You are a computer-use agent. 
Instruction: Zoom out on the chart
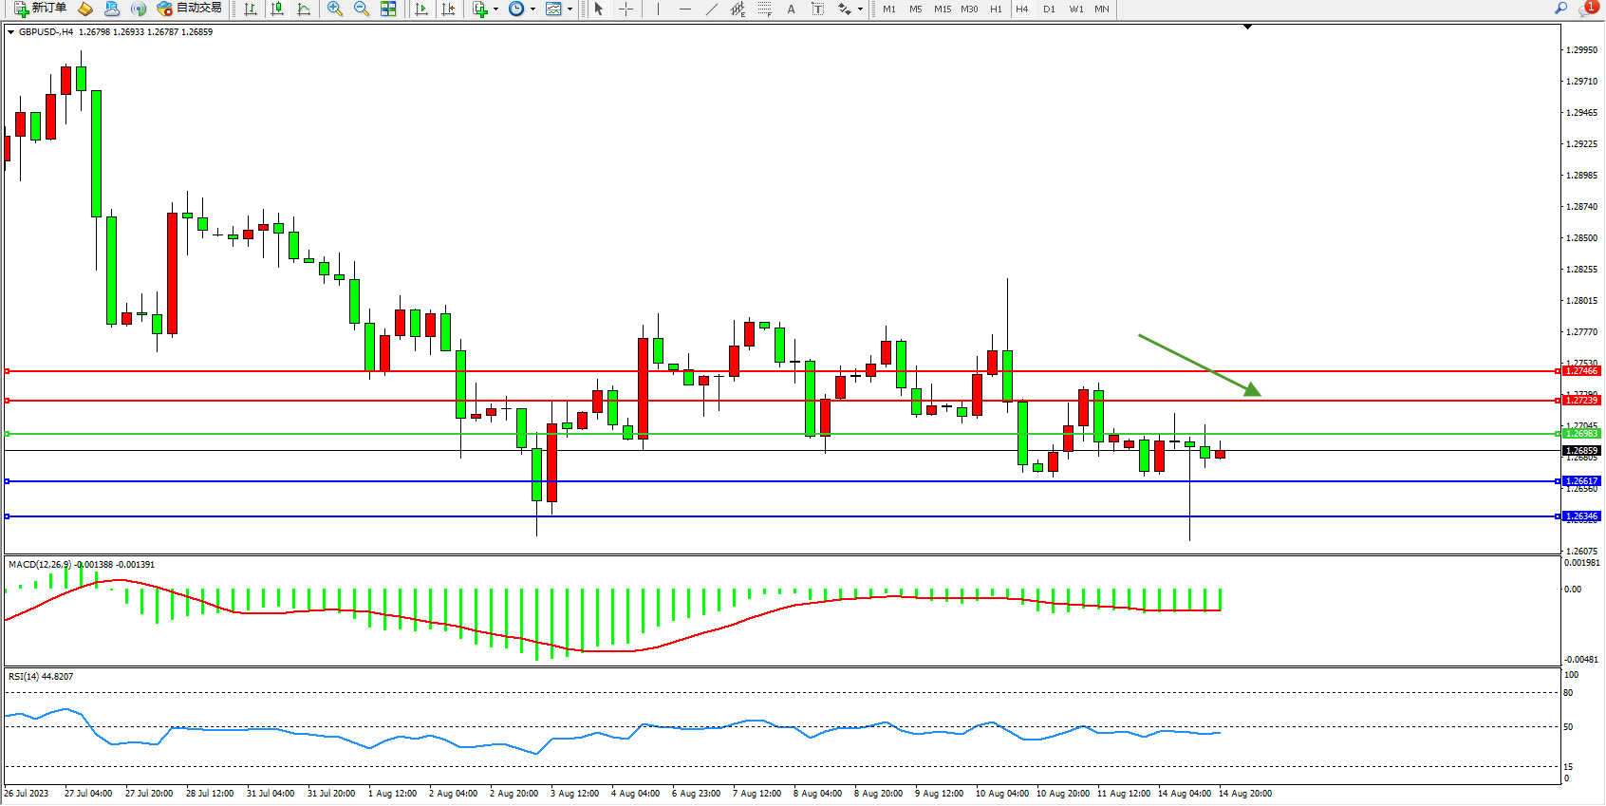[x=361, y=9]
